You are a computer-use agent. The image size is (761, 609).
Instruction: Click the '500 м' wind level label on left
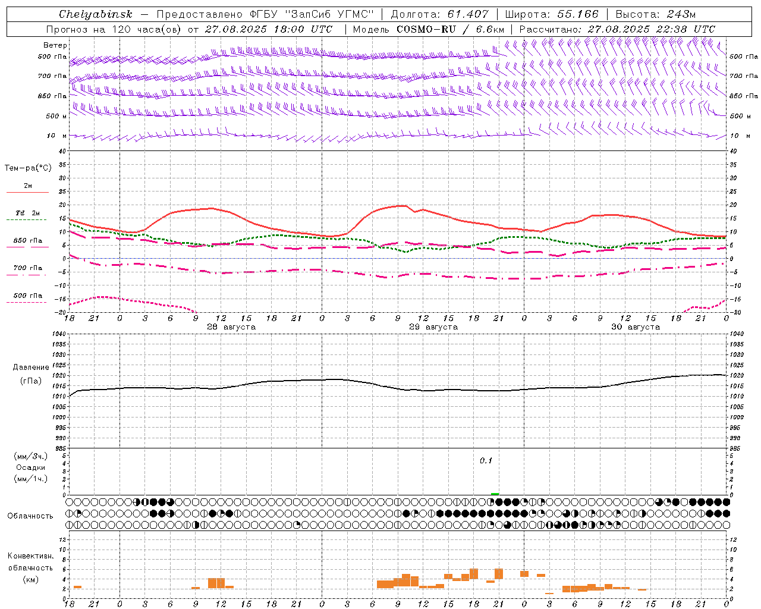(56, 116)
